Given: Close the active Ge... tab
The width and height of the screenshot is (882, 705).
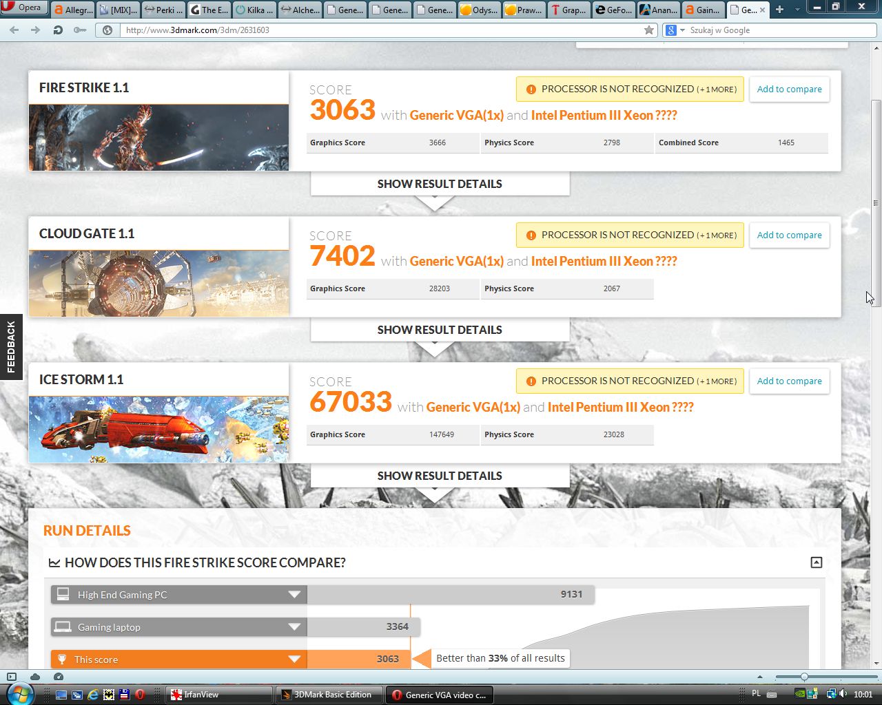Looking at the screenshot, I should [x=763, y=10].
